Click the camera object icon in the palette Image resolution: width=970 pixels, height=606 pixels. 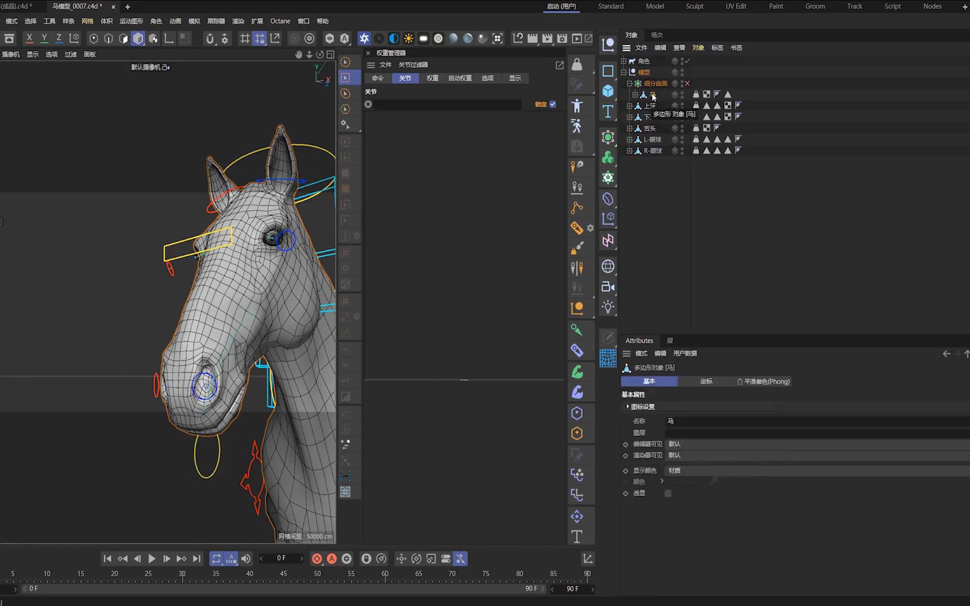point(608,287)
